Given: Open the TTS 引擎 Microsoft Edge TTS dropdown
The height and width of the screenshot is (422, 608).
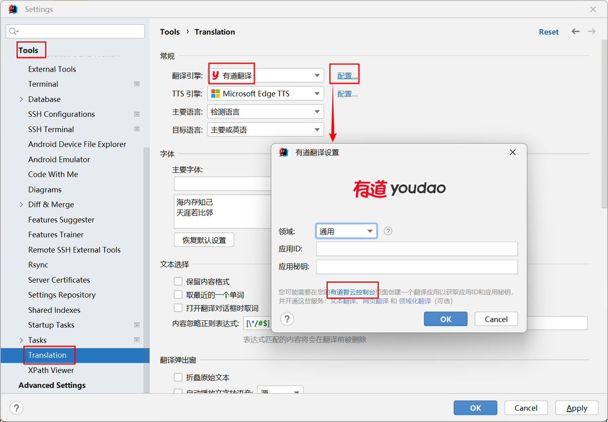Looking at the screenshot, I should click(x=266, y=94).
